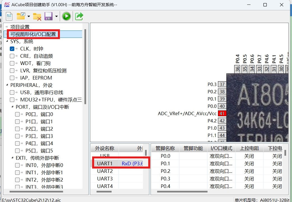Click pin 36 box for P0.4

click(x=237, y=69)
